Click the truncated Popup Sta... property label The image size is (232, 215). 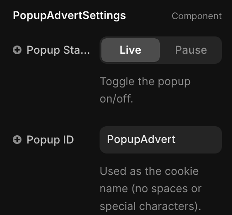pyautogui.click(x=58, y=50)
